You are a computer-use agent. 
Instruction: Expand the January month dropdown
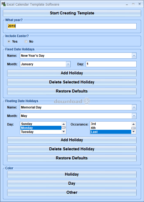pyautogui.click(x=68, y=64)
